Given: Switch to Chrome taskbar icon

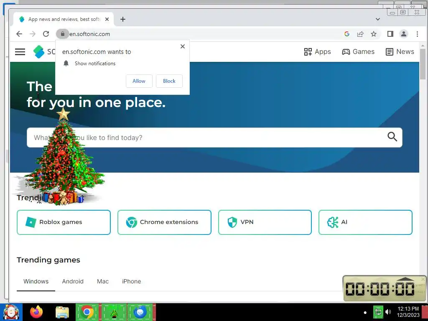Looking at the screenshot, I should [87, 312].
